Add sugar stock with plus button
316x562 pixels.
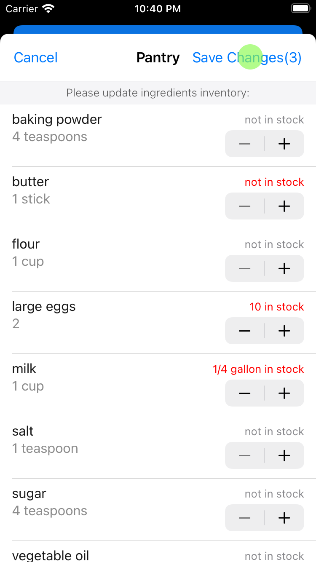pyautogui.click(x=284, y=518)
